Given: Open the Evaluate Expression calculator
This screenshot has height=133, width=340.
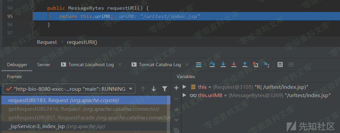Looking at the screenshot, I should (x=280, y=65).
